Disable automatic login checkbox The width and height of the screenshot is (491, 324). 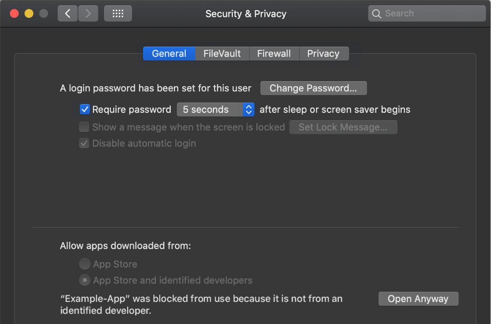coord(84,143)
